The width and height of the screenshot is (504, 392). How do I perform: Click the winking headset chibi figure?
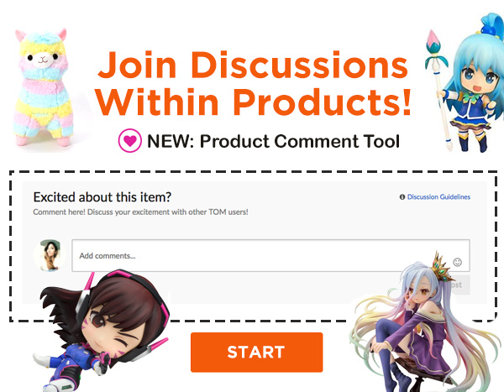point(102,331)
